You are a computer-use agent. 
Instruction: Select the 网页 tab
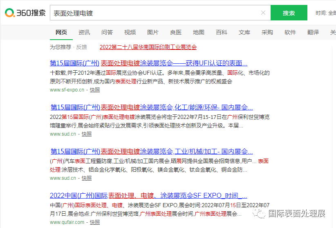61,32
